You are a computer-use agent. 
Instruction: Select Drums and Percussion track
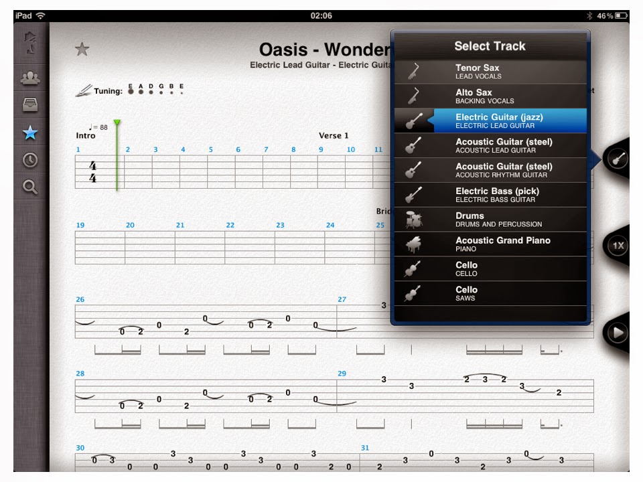point(490,220)
